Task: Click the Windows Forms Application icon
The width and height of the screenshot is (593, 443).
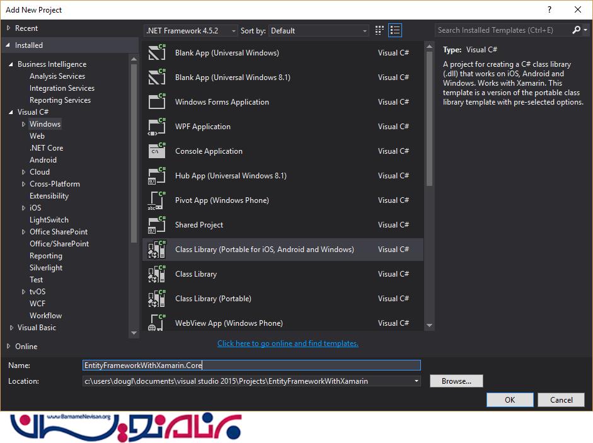Action: click(x=156, y=102)
